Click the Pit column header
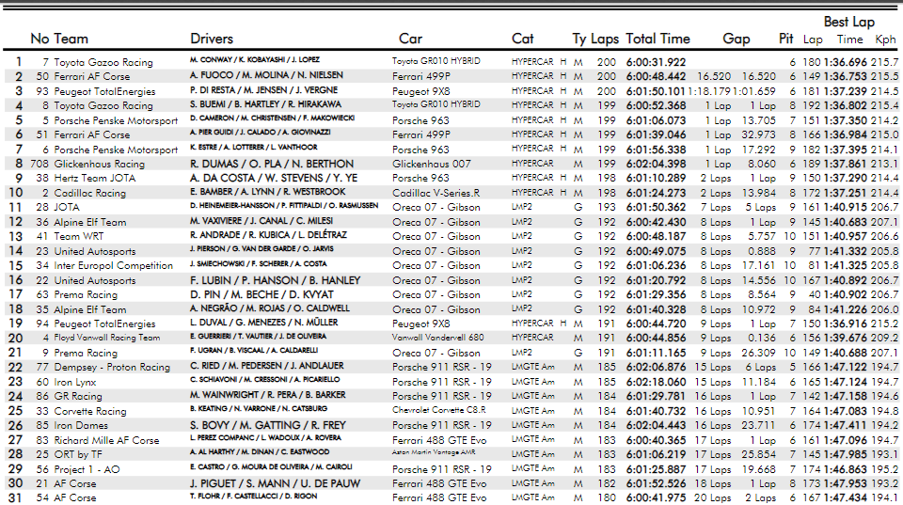Image resolution: width=903 pixels, height=505 pixels. (x=786, y=39)
